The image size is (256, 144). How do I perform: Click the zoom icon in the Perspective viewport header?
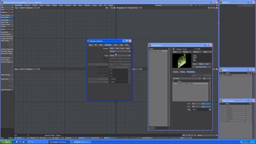pos(214,8)
